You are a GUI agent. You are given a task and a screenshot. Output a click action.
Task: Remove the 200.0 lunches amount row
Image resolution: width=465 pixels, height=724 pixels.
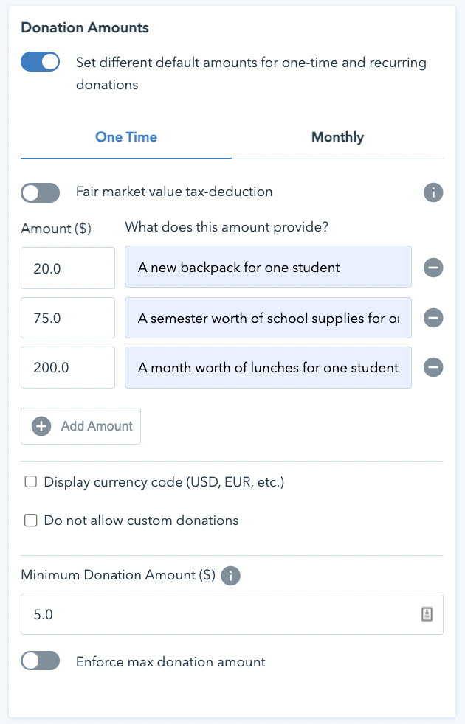tap(433, 367)
